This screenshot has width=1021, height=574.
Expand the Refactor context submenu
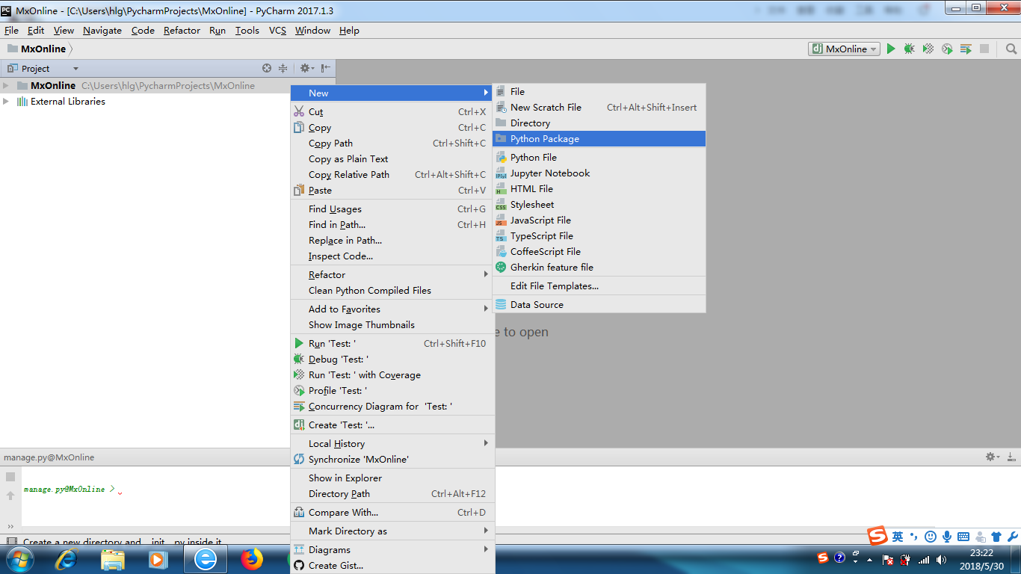(392, 274)
